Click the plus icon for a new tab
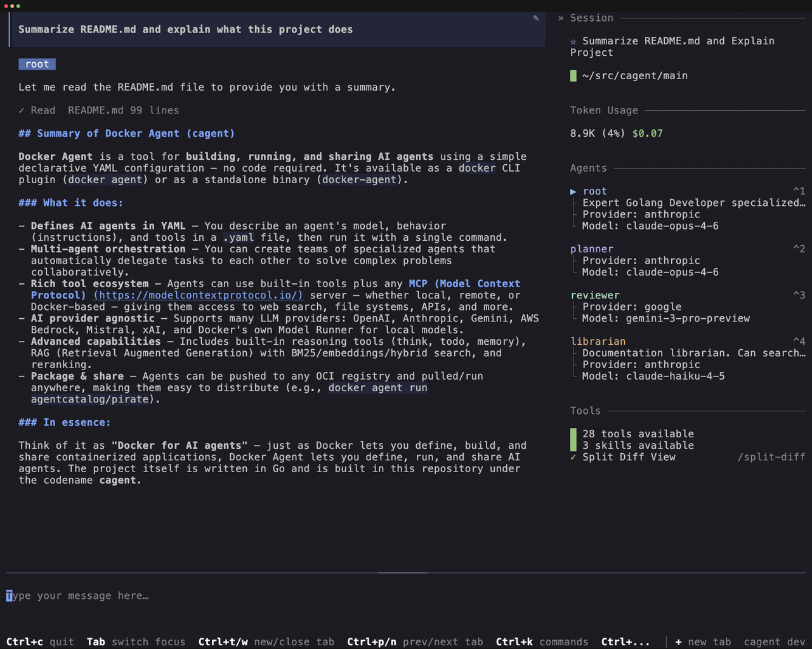Viewport: 812px width, 649px height. 678,642
